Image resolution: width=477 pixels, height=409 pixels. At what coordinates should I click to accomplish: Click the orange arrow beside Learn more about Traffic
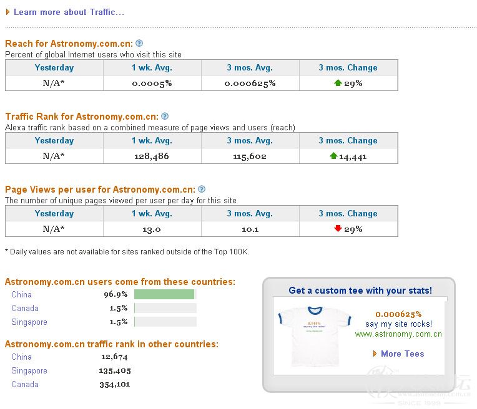[x=7, y=12]
